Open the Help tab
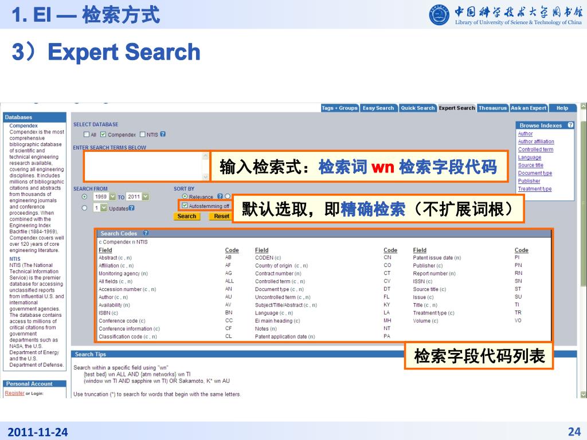 (562, 108)
